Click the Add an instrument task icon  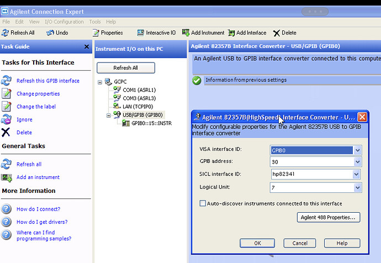(x=7, y=178)
